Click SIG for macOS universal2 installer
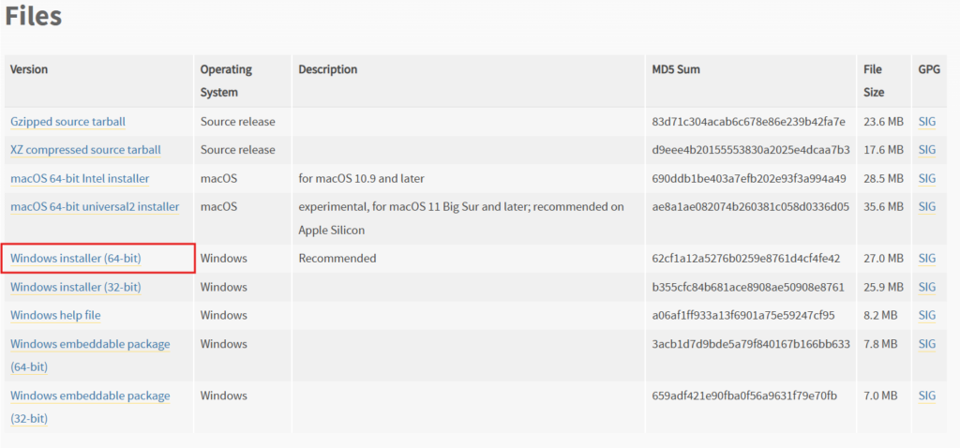The width and height of the screenshot is (960, 448). tap(927, 207)
